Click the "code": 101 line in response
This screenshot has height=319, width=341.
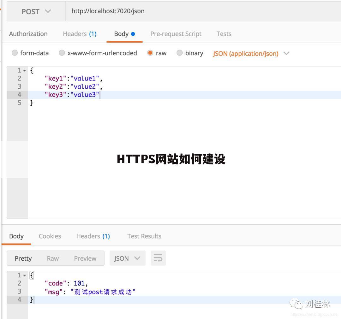click(x=66, y=283)
